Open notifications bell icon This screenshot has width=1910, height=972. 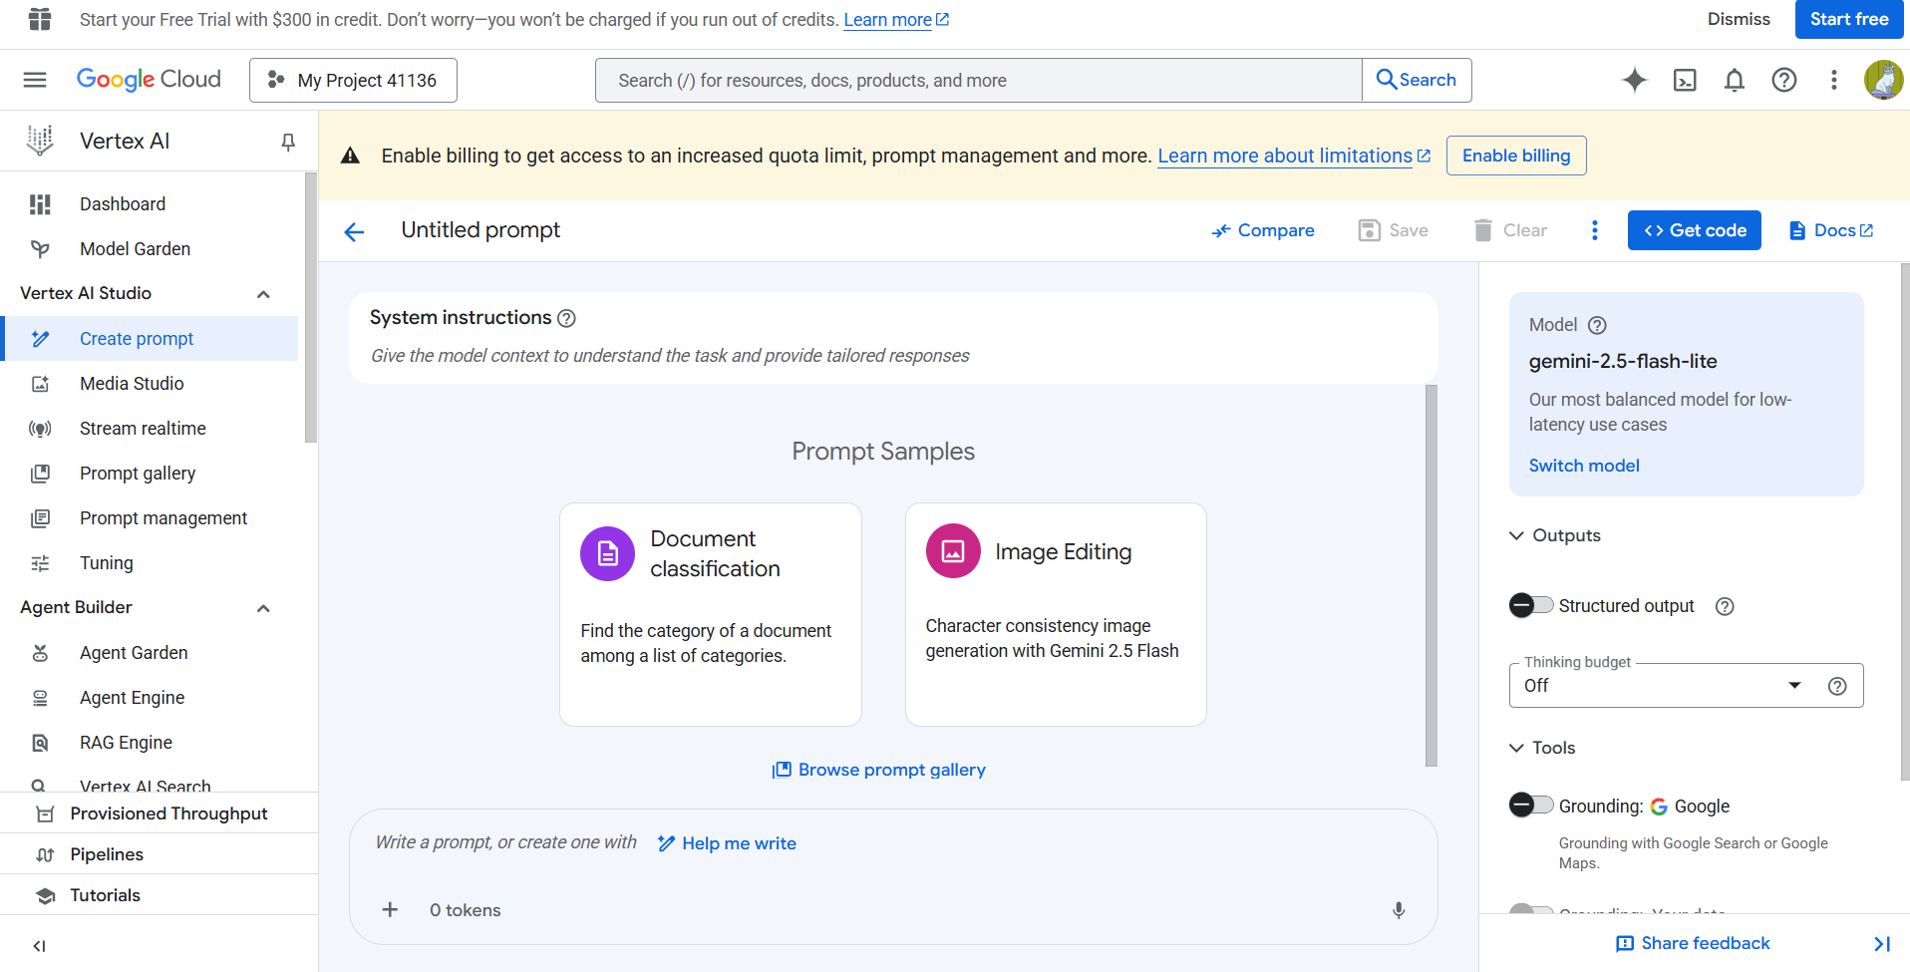[x=1735, y=80]
